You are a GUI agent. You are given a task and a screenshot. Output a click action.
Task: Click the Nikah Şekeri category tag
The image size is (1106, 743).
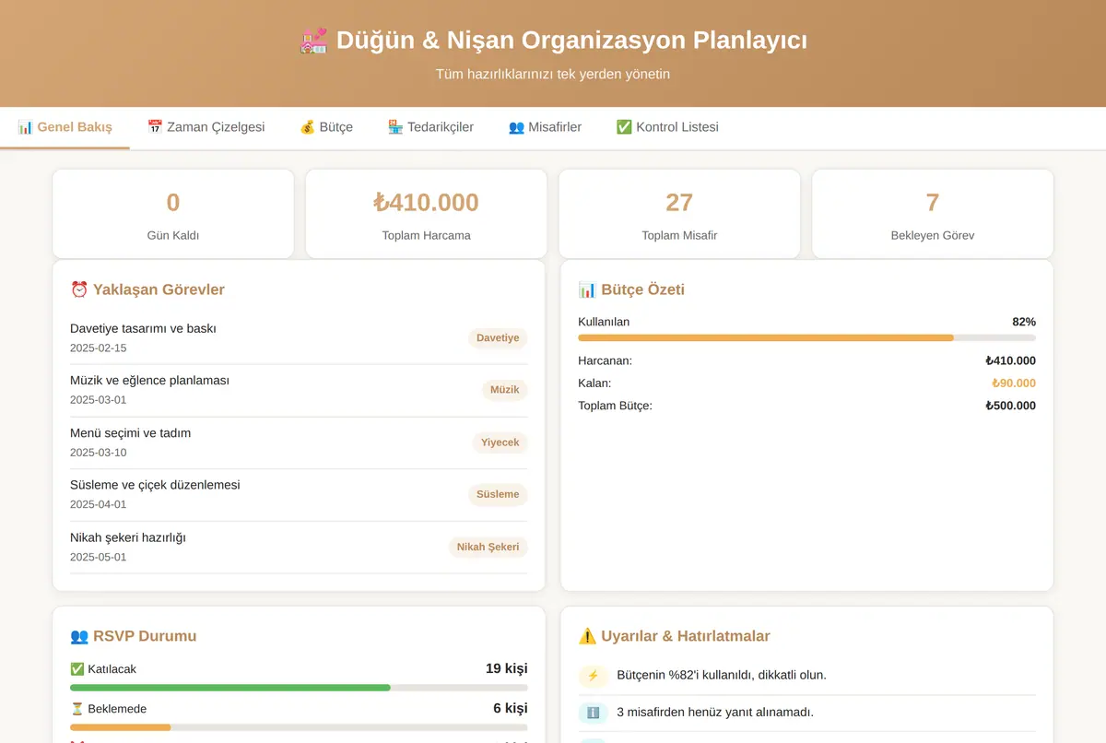coord(488,547)
